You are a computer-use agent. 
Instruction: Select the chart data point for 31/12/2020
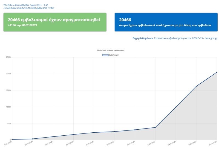[94, 133]
